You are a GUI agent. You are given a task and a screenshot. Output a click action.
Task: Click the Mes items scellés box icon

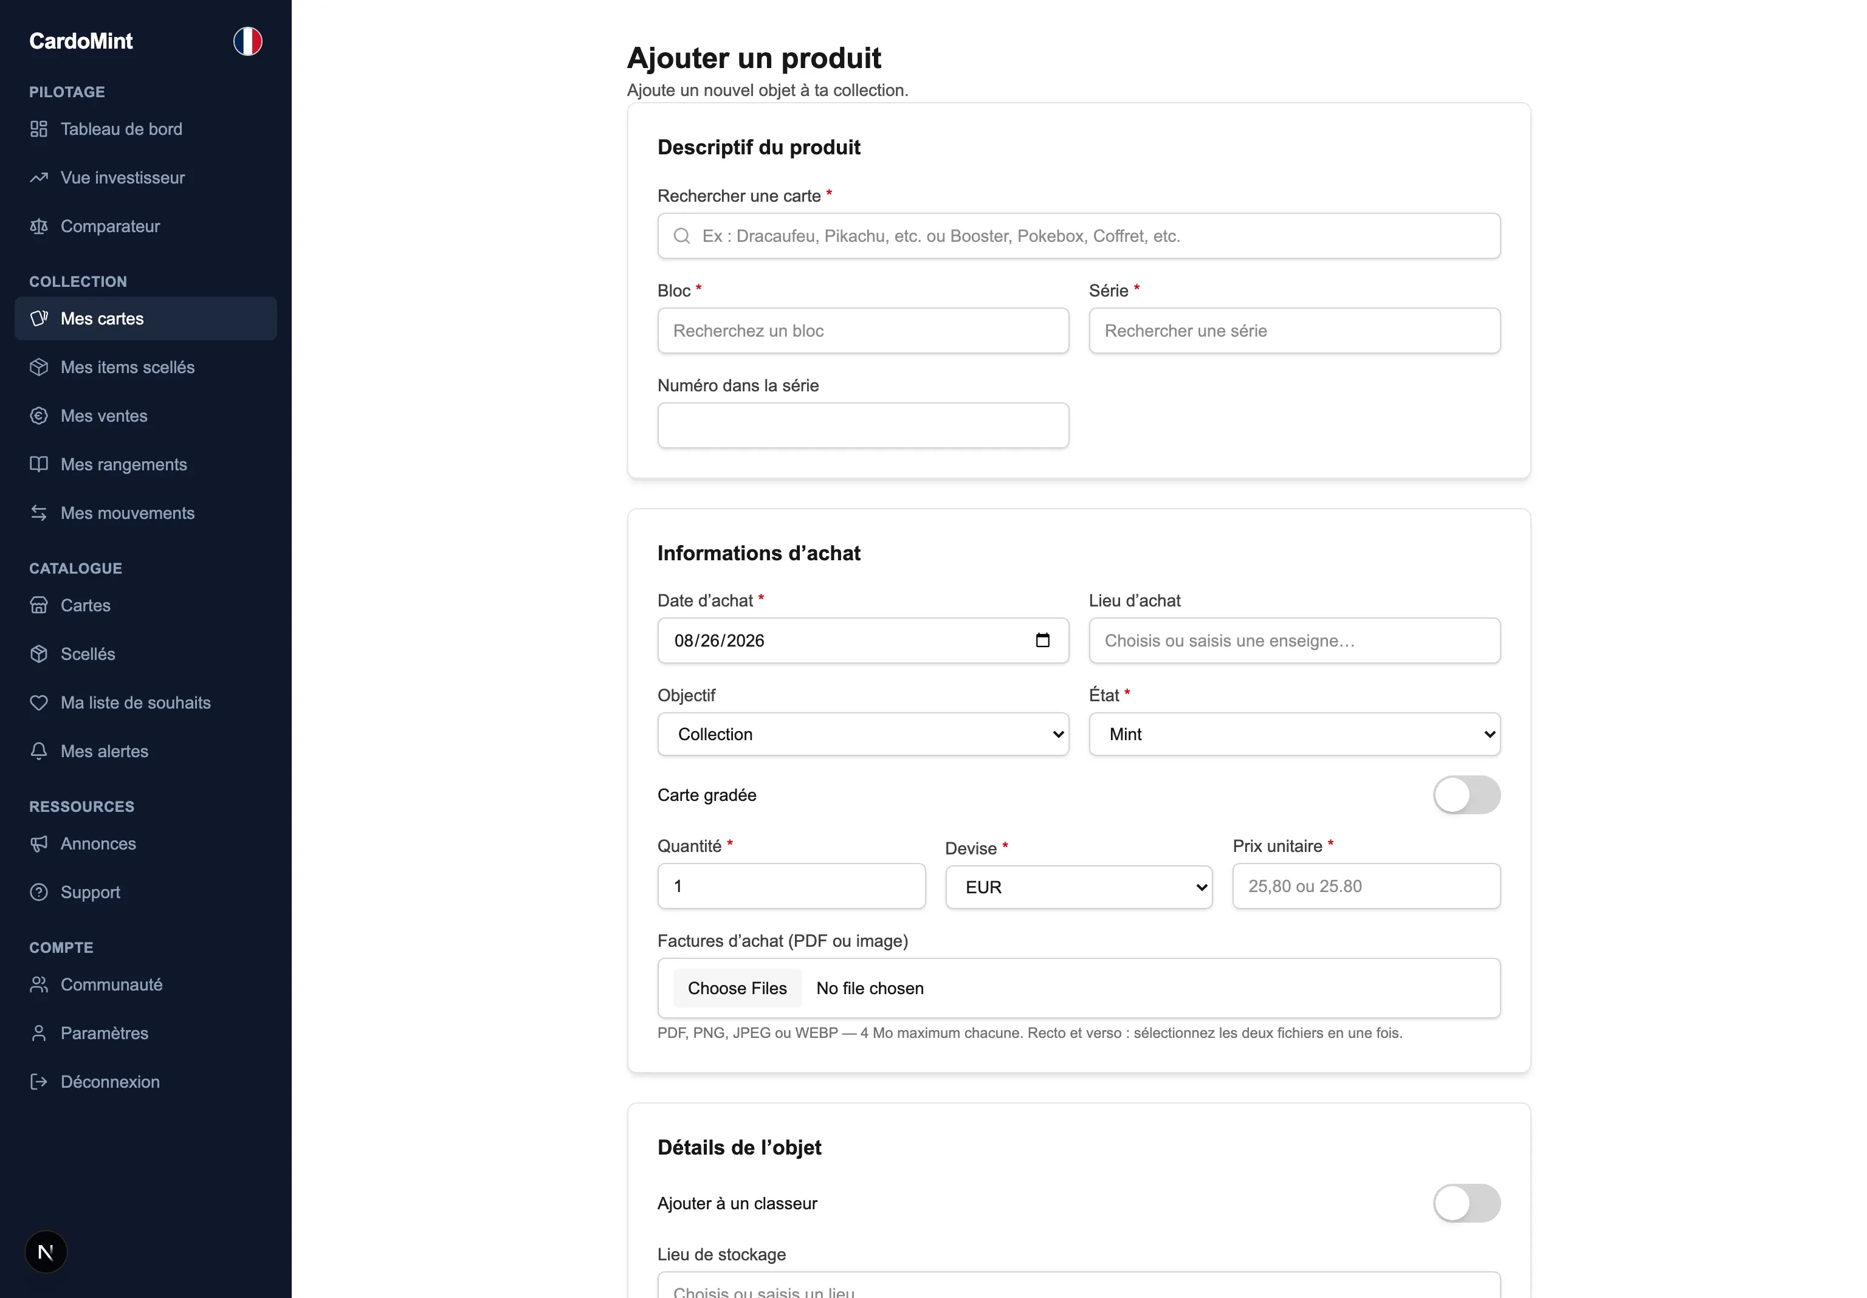coord(39,368)
